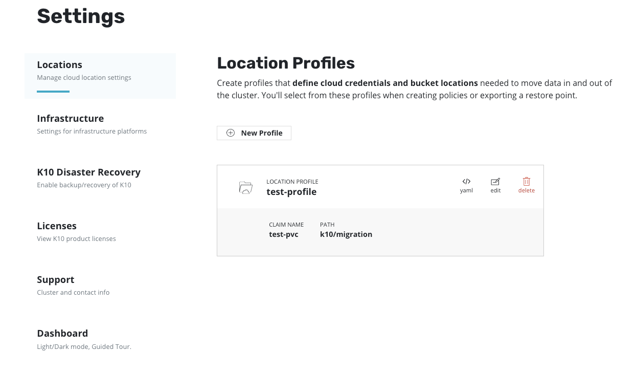
Task: Open the yaml view of the location profile
Action: [x=466, y=185]
